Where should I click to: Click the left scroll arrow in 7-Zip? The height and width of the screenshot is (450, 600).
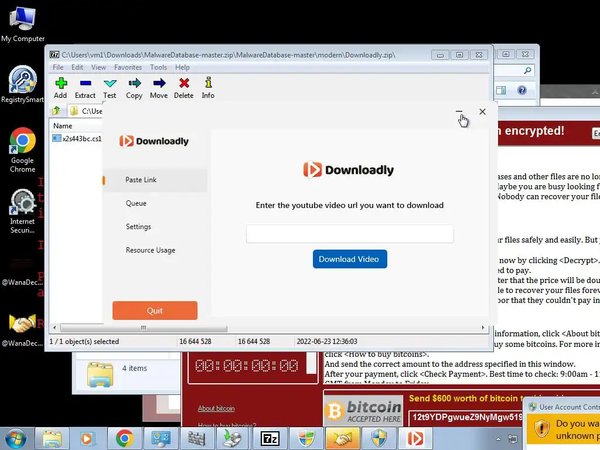[54, 328]
